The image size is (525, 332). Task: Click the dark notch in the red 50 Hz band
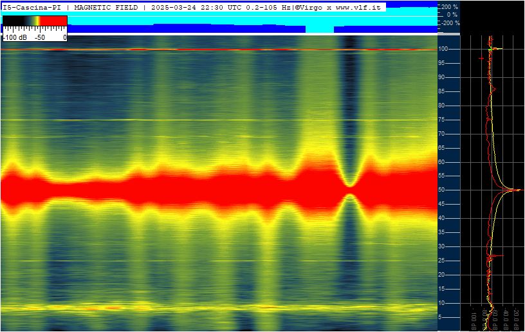(350, 190)
